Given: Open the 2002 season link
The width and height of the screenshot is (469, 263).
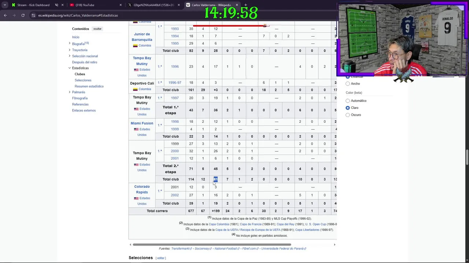Looking at the screenshot, I should pyautogui.click(x=175, y=195).
